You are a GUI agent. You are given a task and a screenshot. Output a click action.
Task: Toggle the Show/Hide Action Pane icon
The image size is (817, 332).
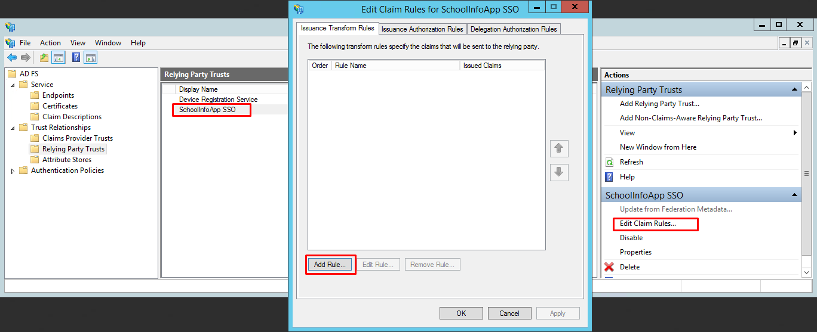click(91, 58)
